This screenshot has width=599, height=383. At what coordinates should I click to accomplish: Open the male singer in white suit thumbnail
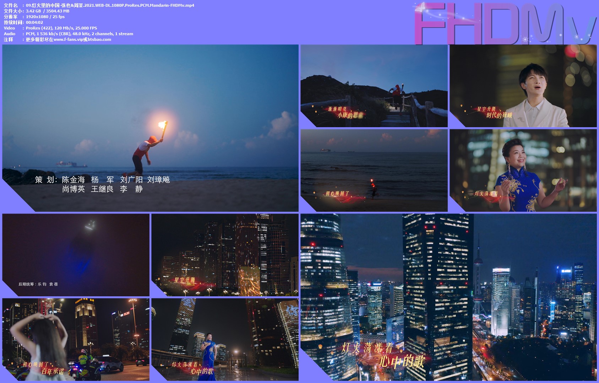click(x=523, y=86)
